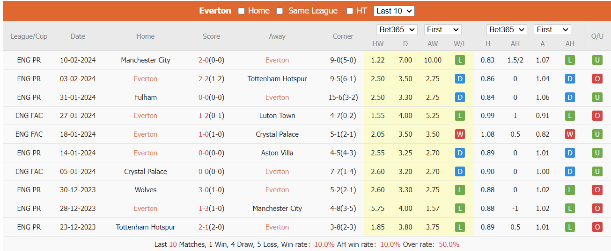The width and height of the screenshot is (611, 251).
Task: Click the red O badge for Tottenham 03-02-2024
Action: 597,79
